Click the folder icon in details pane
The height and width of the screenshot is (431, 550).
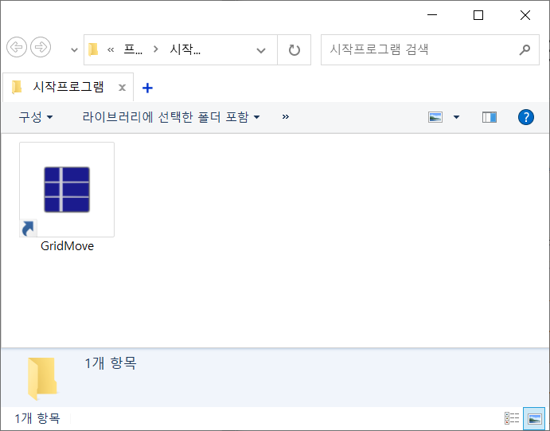coord(42,378)
